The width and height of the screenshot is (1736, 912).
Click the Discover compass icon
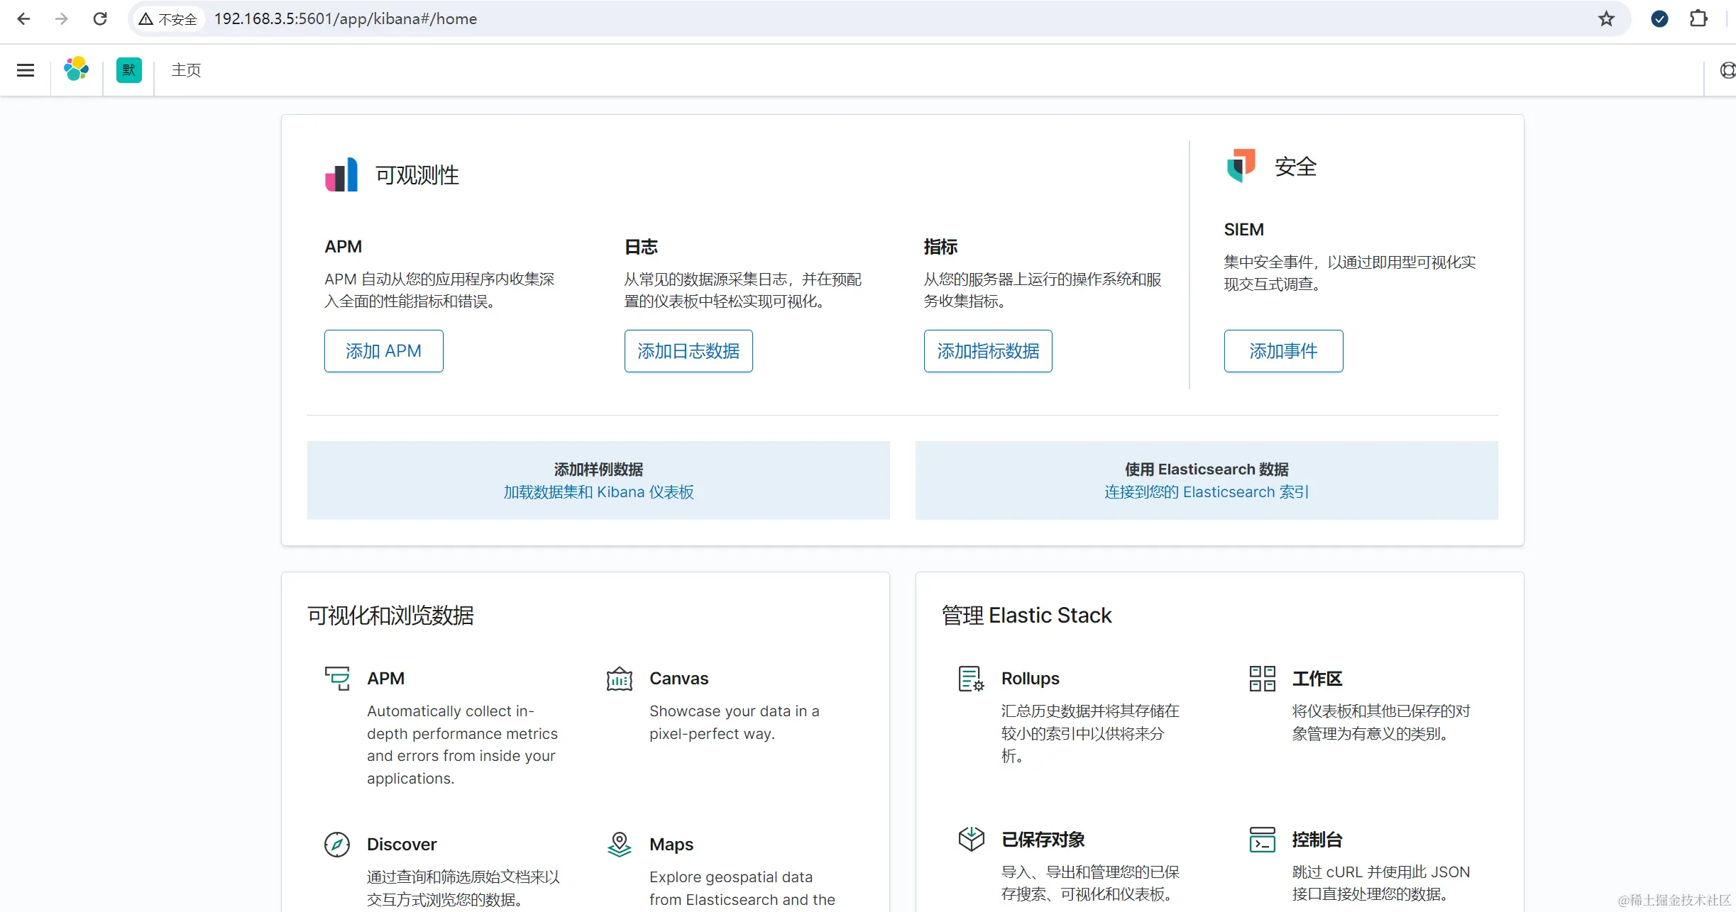336,844
